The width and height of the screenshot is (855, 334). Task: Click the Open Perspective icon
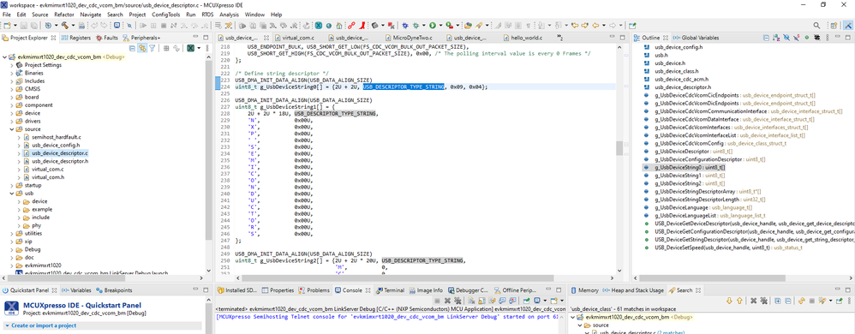tap(834, 25)
